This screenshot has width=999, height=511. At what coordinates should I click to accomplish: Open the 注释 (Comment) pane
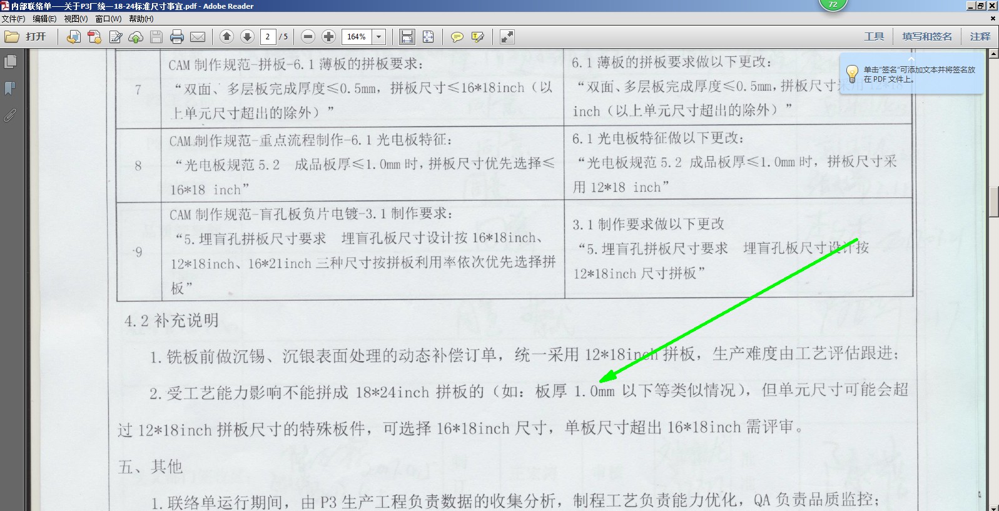tap(980, 37)
